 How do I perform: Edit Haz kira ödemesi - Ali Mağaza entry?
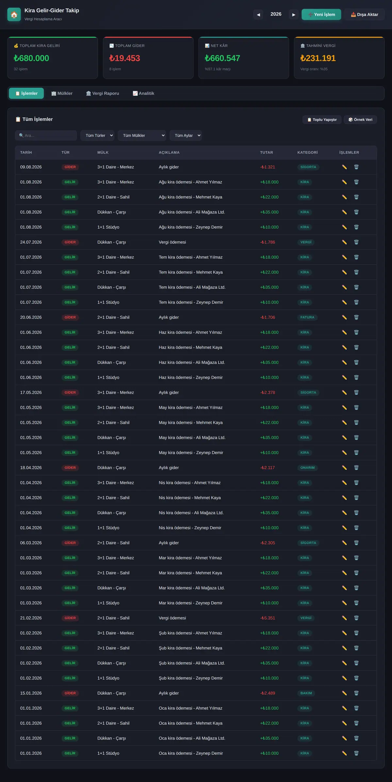point(344,363)
